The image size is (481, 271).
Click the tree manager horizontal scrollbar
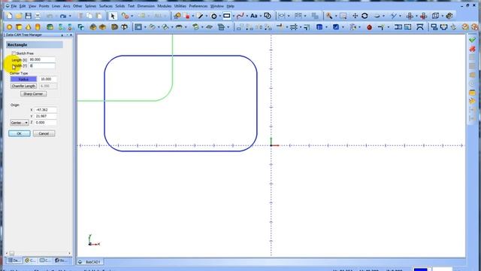pos(38,254)
